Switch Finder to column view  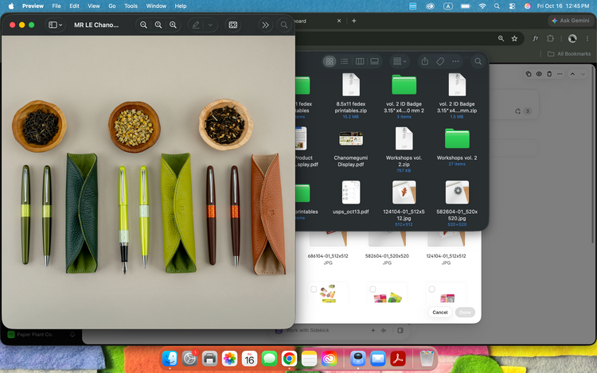pos(360,61)
